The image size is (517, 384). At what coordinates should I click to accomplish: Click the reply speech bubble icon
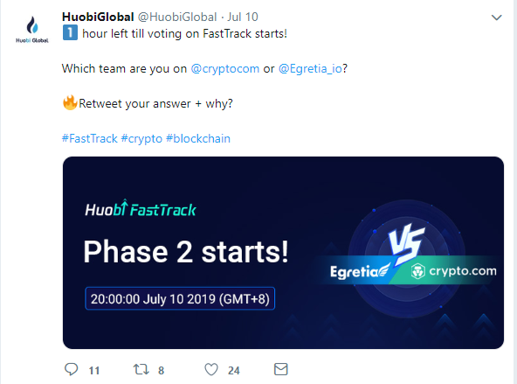[72, 369]
